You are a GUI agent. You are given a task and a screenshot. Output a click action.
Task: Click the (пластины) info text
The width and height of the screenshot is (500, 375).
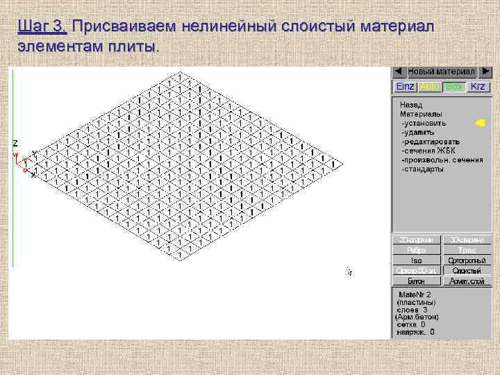pos(416,302)
